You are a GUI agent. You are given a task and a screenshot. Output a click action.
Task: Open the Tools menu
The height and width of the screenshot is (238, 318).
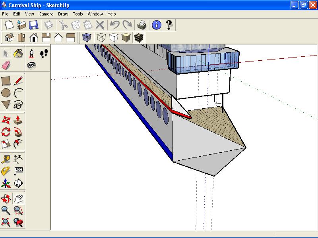[x=78, y=14]
